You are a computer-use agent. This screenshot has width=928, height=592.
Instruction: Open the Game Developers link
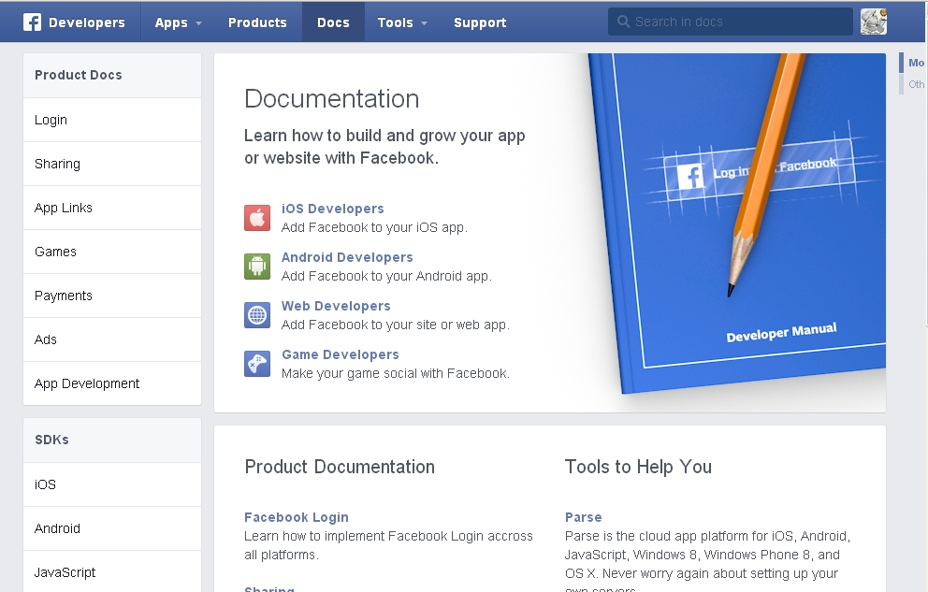point(341,354)
